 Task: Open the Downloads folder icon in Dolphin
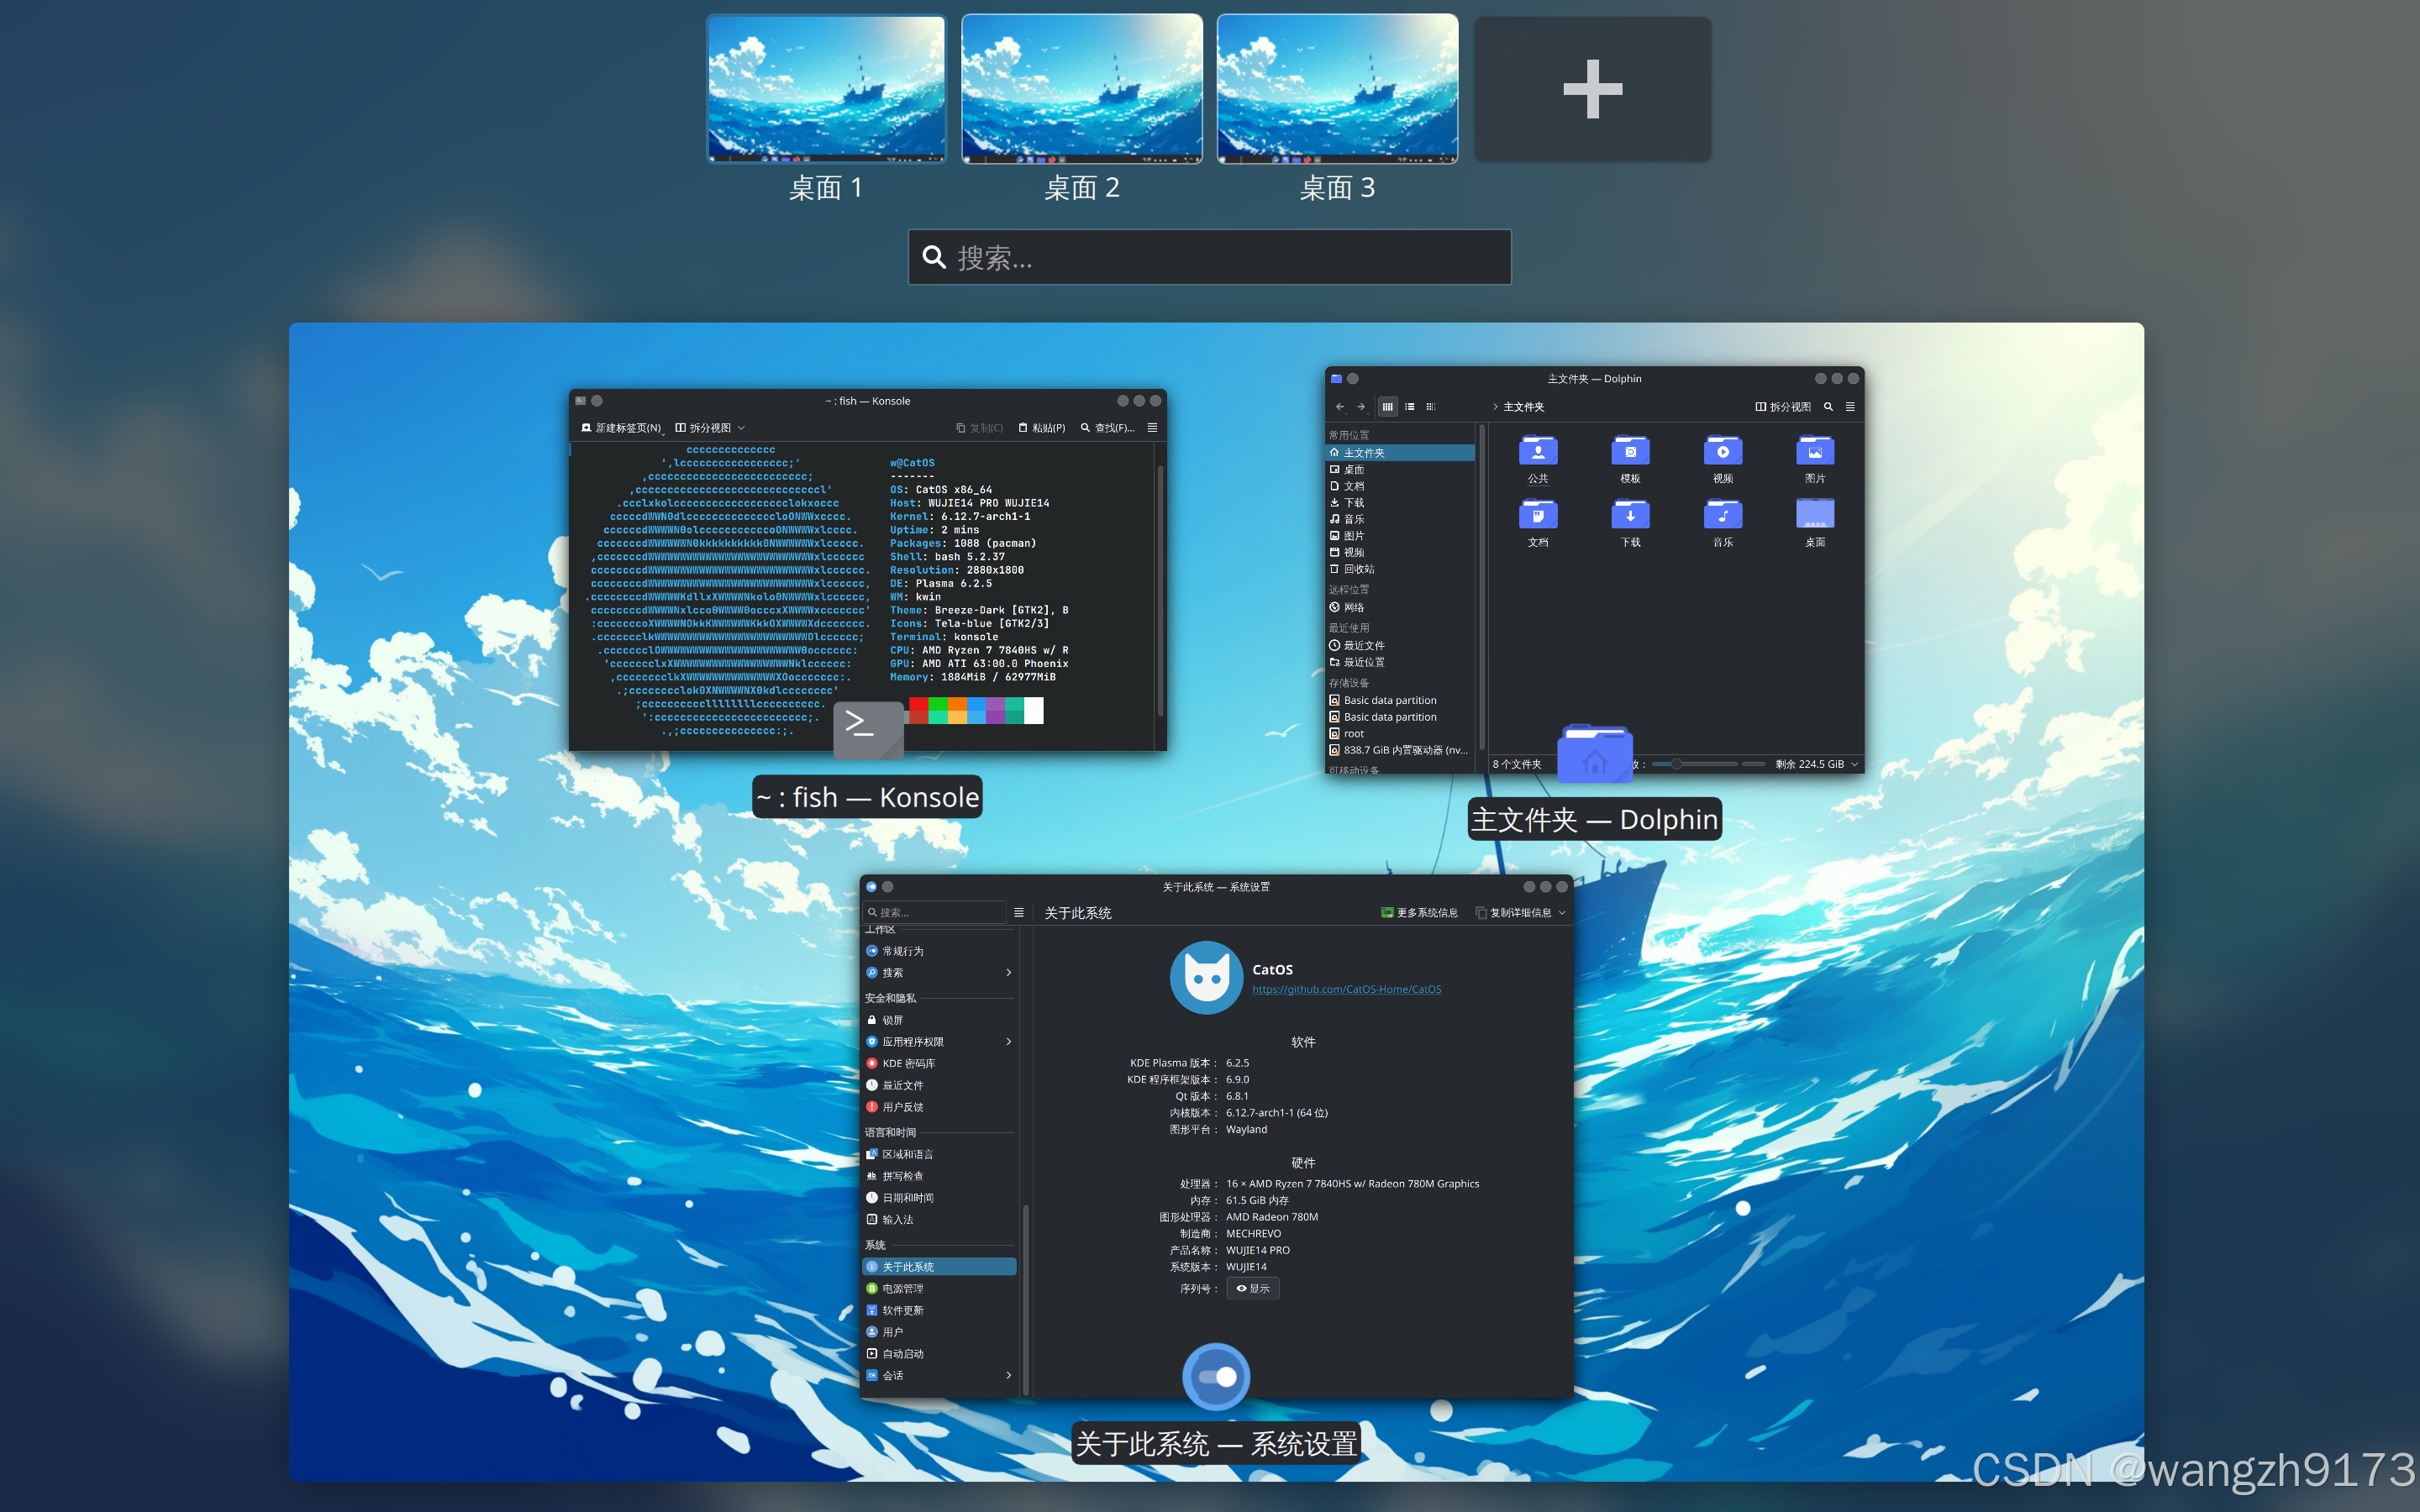pos(1630,515)
